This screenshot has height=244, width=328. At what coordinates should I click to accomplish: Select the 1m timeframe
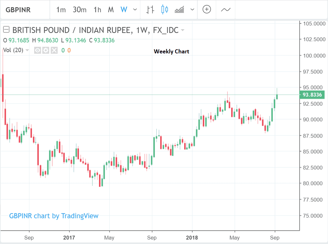point(61,9)
